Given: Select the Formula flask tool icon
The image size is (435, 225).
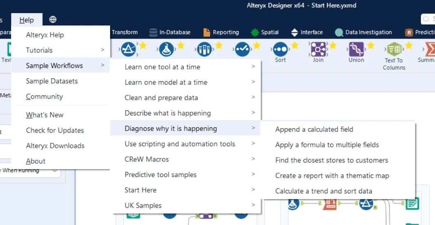Looking at the screenshot, I should click(166, 49).
